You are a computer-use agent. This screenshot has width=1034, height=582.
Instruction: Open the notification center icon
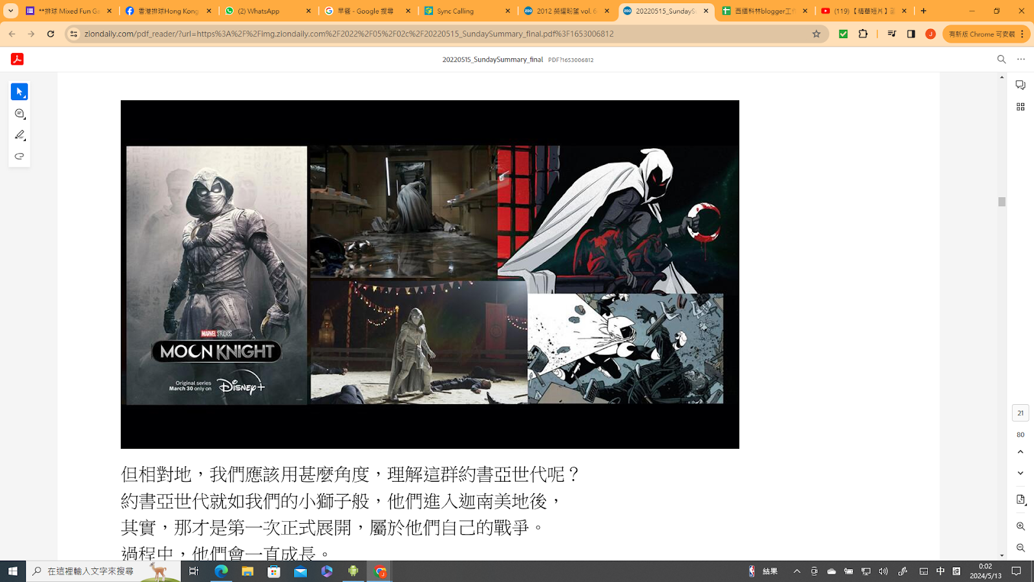coord(1017,571)
